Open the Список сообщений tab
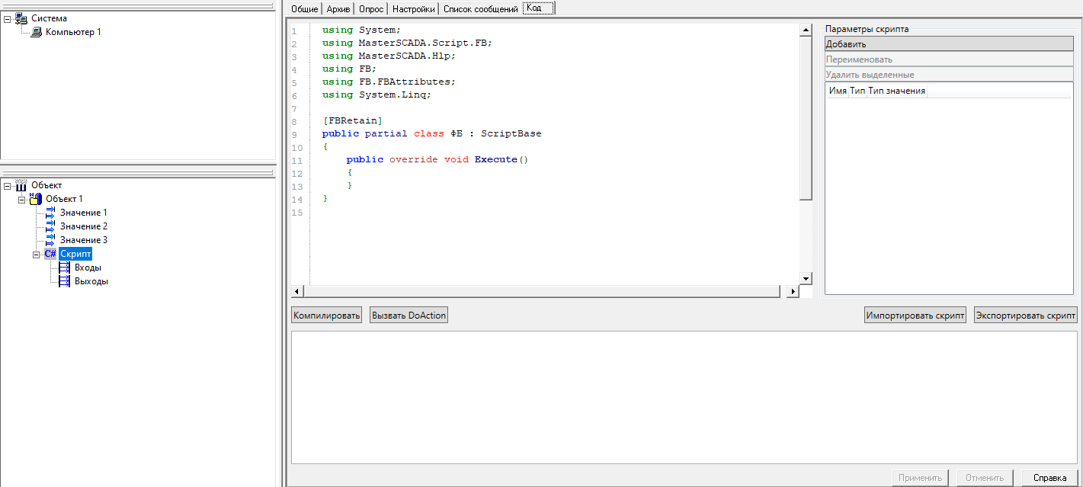The width and height of the screenshot is (1083, 487). point(481,8)
